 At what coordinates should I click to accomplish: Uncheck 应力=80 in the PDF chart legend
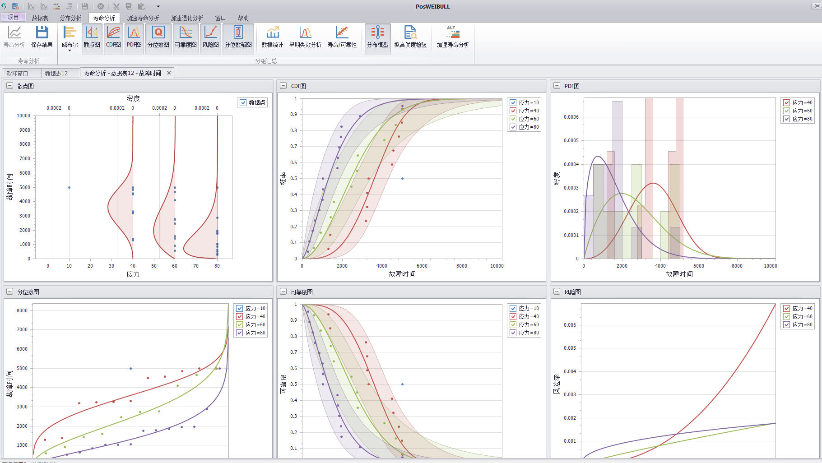click(786, 119)
